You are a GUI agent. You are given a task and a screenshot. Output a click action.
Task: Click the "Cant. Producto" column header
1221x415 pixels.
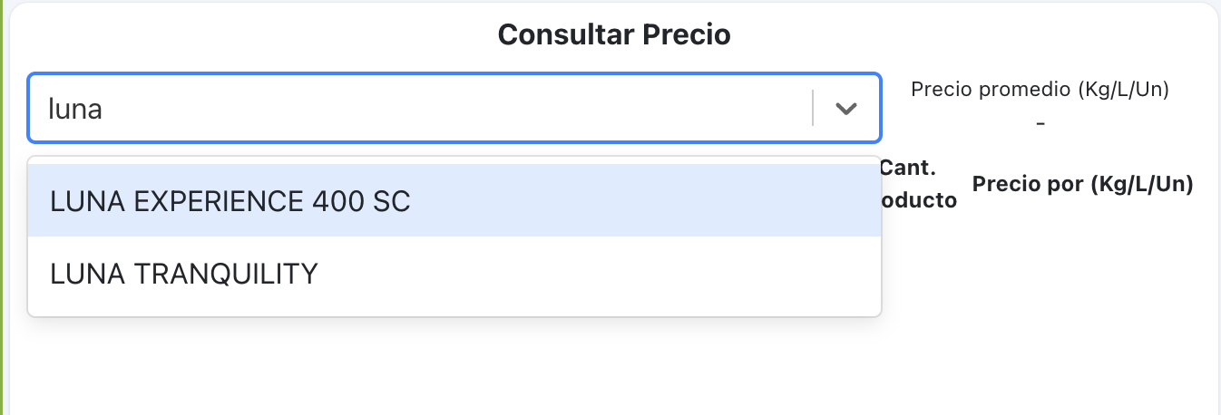tap(918, 184)
